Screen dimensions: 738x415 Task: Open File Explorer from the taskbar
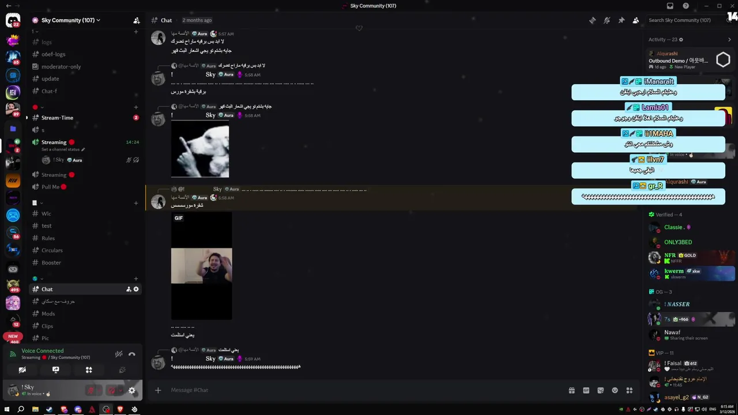point(35,409)
